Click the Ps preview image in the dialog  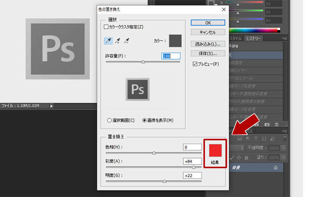tap(137, 89)
